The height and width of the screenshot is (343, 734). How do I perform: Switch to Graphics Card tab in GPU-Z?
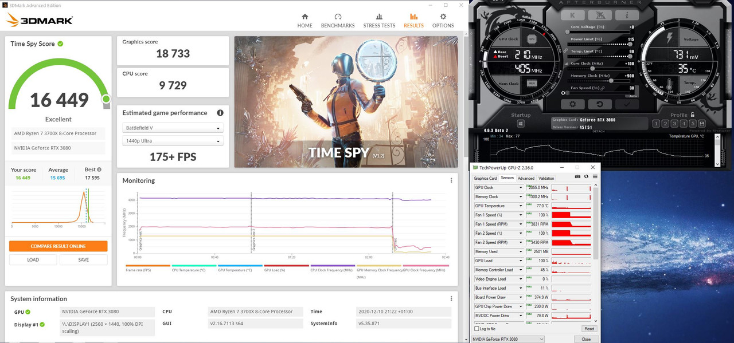pyautogui.click(x=485, y=178)
